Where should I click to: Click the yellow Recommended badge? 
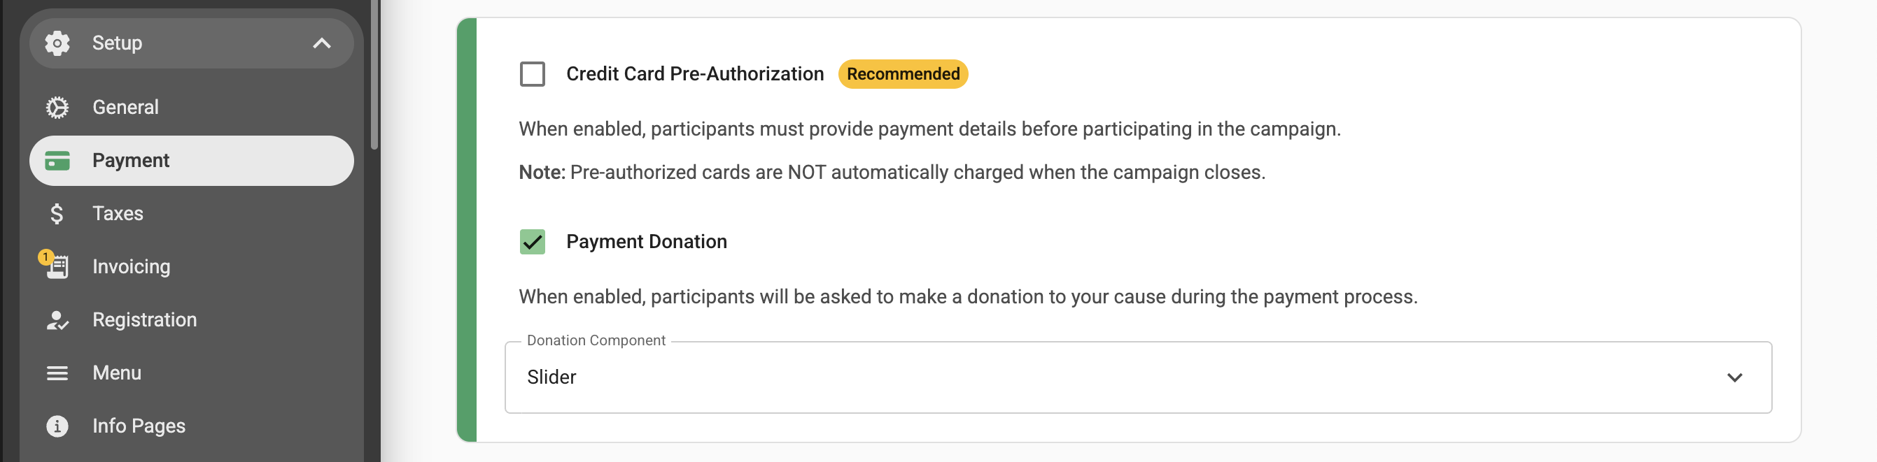(903, 74)
